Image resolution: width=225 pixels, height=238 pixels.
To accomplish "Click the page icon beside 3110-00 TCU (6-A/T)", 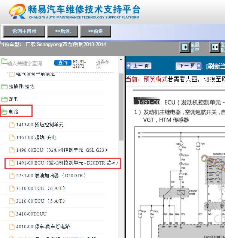I will [x=12, y=189].
